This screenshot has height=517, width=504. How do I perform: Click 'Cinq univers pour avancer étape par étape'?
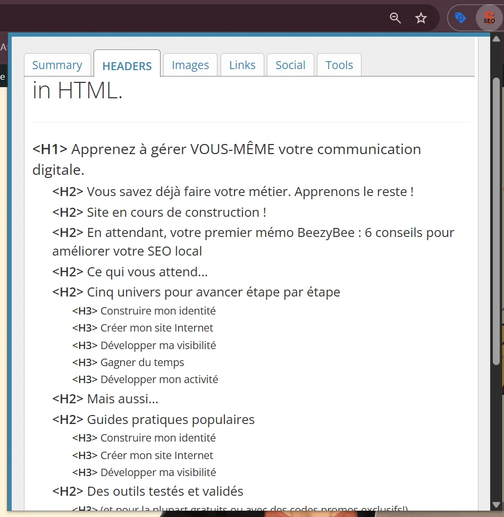(196, 292)
